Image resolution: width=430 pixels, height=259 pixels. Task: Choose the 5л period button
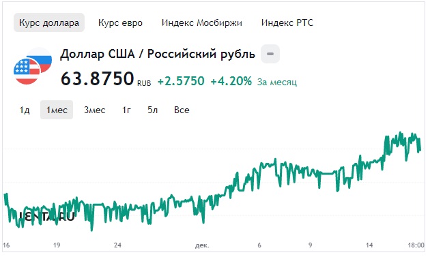153,110
